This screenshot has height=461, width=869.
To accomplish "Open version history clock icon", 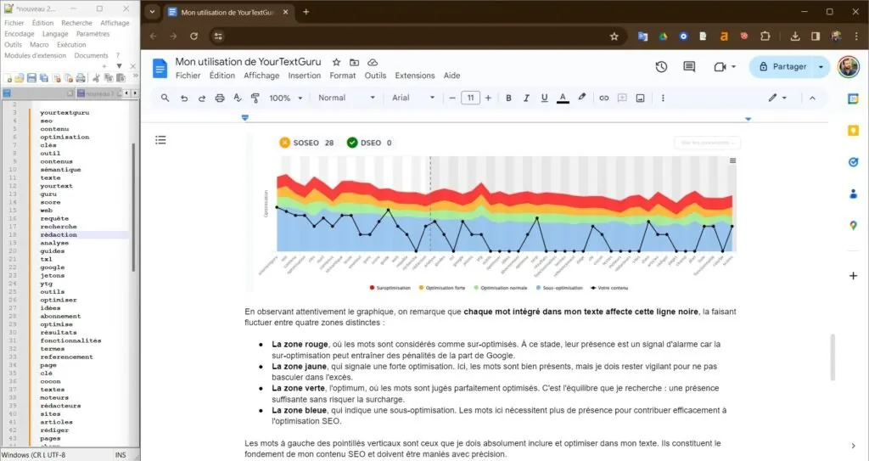I will [x=661, y=66].
